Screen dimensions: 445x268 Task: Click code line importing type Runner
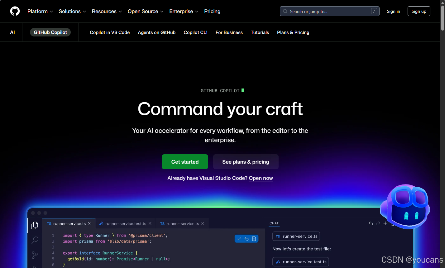click(115, 235)
